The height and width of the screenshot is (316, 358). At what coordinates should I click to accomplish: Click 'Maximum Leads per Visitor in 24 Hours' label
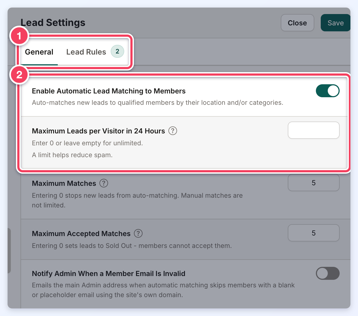99,131
